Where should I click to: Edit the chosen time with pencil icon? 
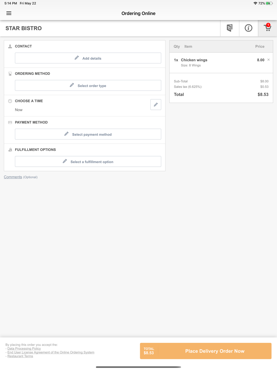coord(156,105)
